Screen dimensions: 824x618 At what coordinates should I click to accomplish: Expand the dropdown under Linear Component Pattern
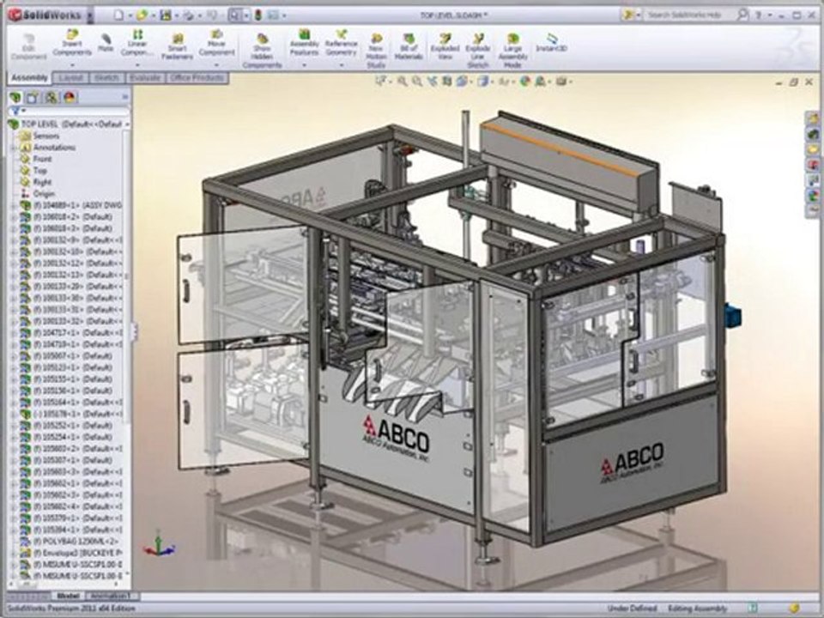137,65
